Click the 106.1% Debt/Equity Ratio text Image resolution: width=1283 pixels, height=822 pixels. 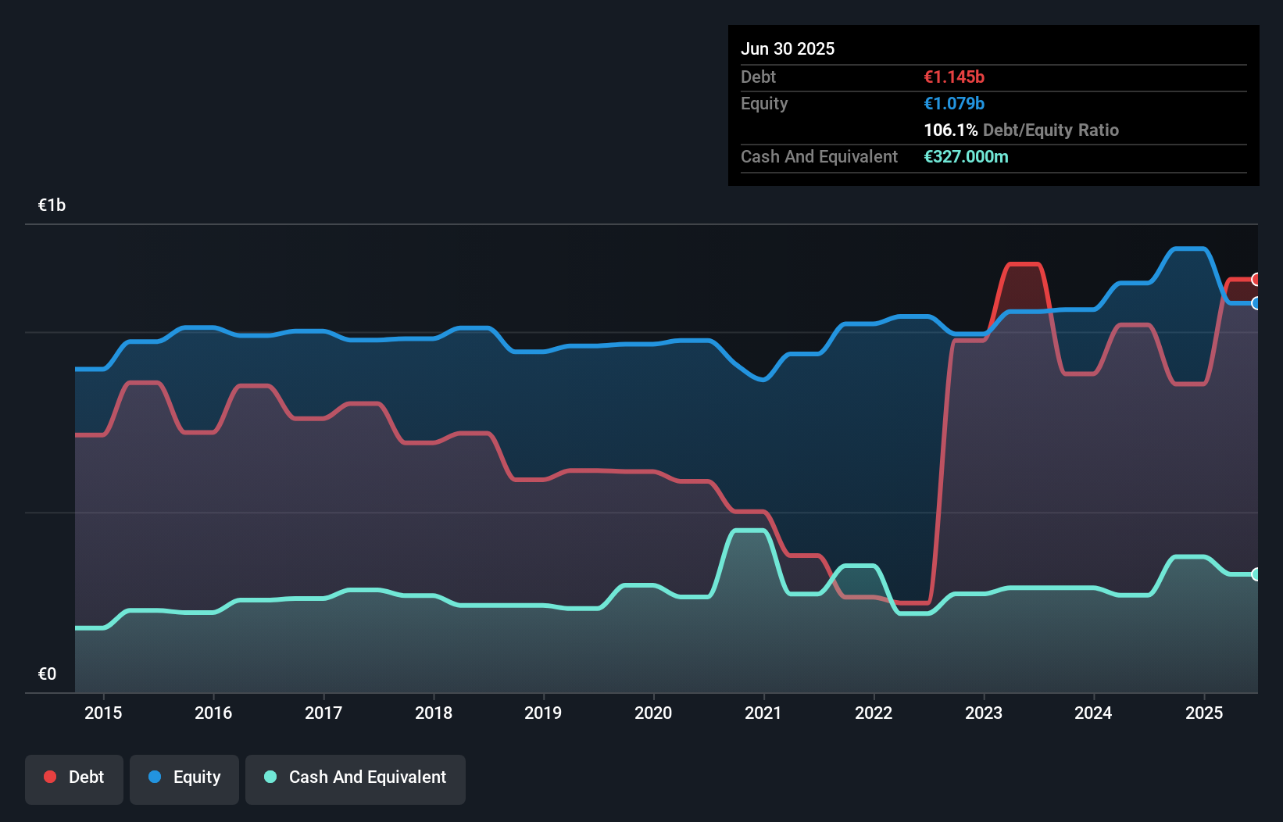(x=1021, y=130)
